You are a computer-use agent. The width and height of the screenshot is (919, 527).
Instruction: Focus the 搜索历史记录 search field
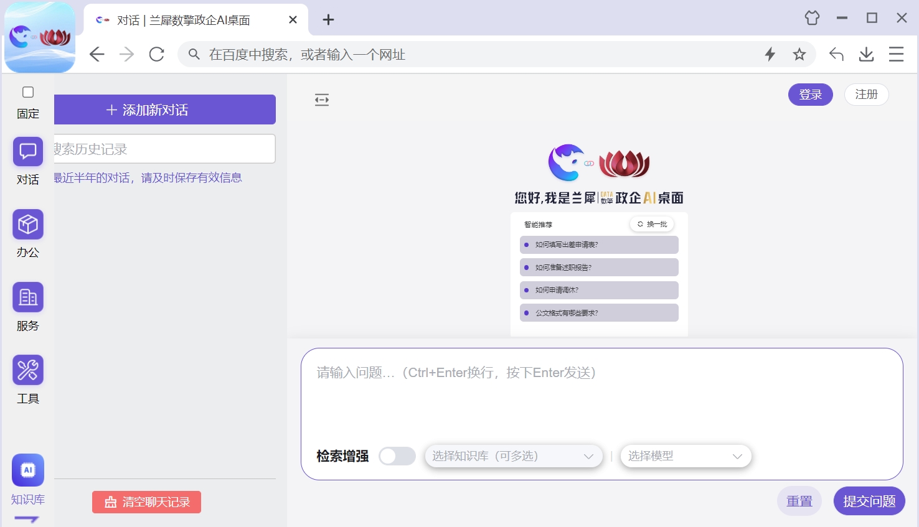click(165, 149)
